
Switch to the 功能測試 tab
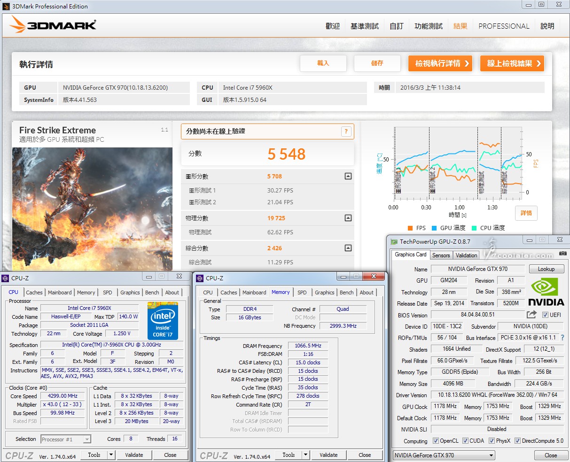pyautogui.click(x=429, y=26)
